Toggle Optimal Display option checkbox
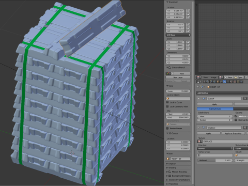Image resolution: width=248 pixels, height=186 pixels. click(x=236, y=120)
